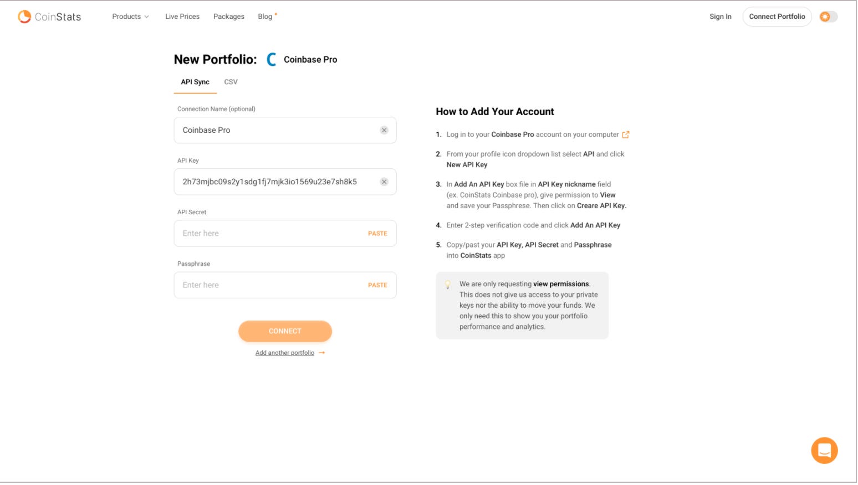This screenshot has height=485, width=858.
Task: Open the Live Prices page
Action: (182, 17)
